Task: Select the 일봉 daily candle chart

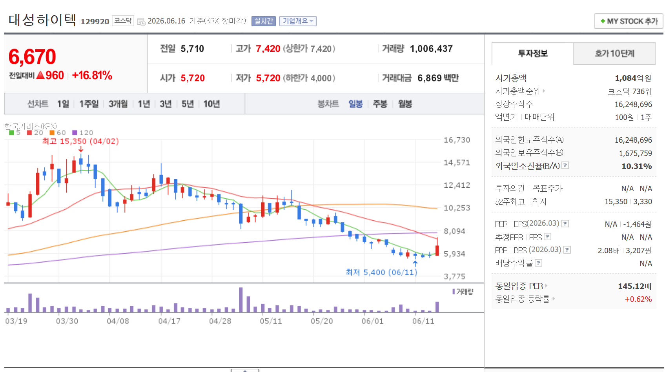Action: click(x=355, y=104)
